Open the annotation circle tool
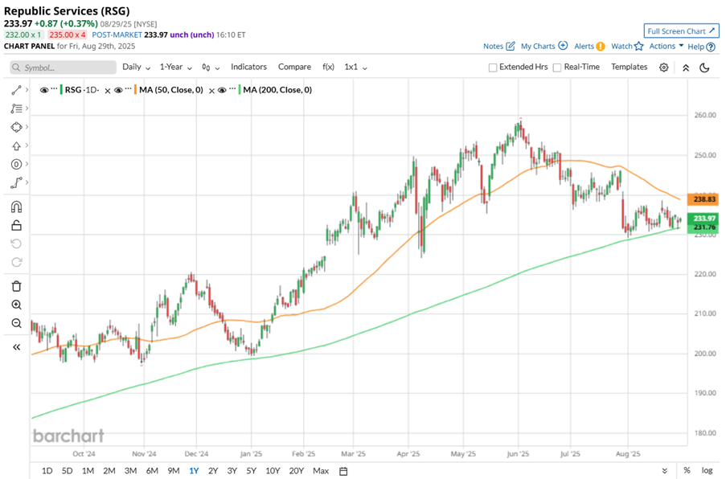The height and width of the screenshot is (479, 726). point(16,164)
